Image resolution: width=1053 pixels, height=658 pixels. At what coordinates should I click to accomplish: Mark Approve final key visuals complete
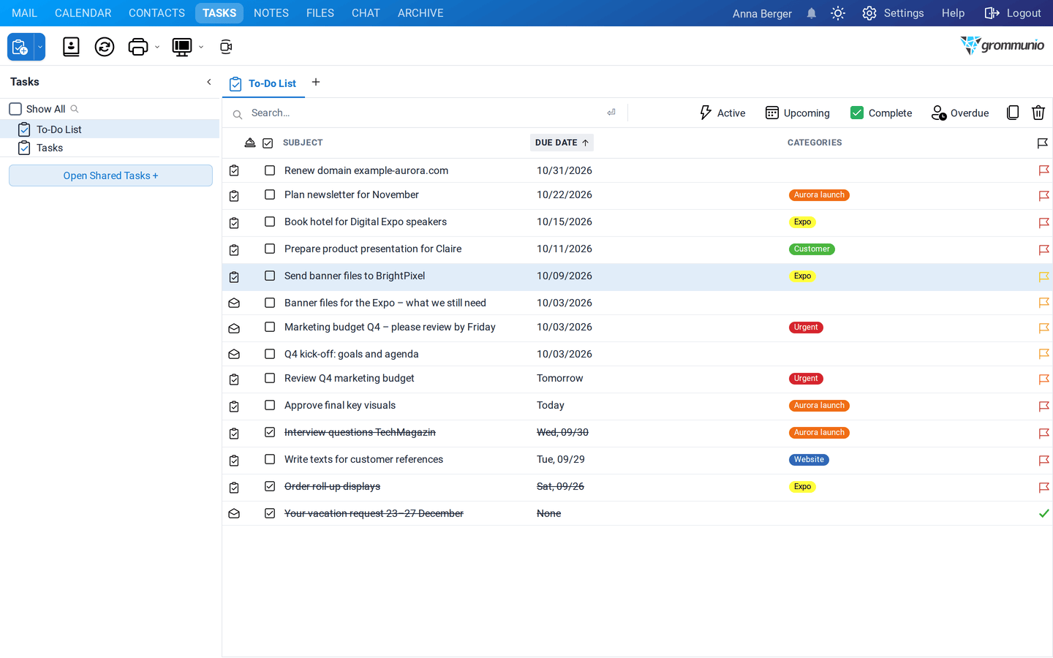click(270, 405)
